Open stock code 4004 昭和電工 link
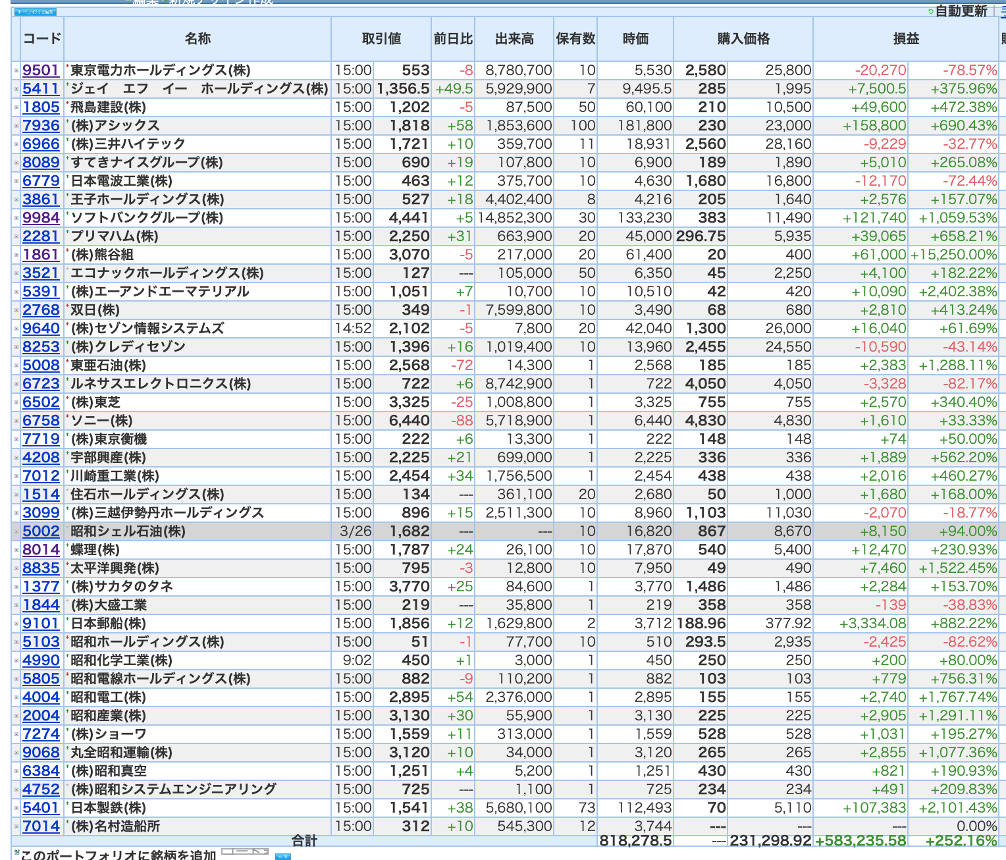The image size is (1006, 860). (41, 697)
